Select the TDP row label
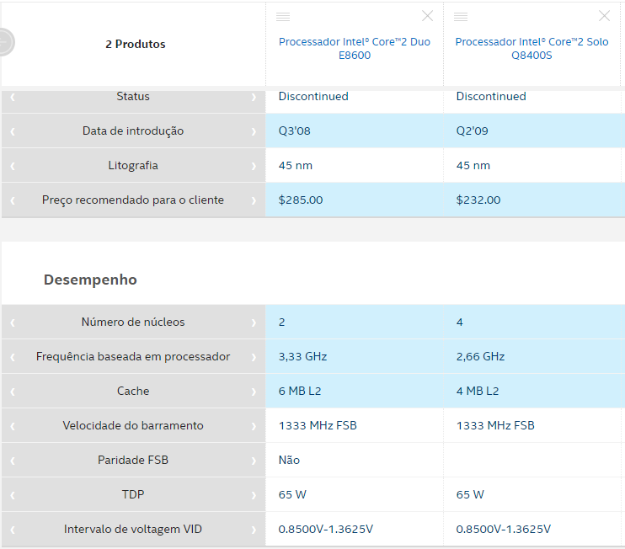This screenshot has height=549, width=625. pyautogui.click(x=133, y=494)
